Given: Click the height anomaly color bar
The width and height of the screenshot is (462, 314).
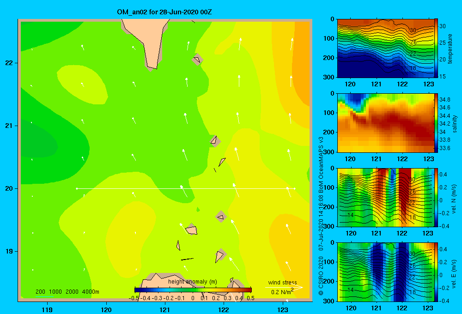Looking at the screenshot, I should pos(193,290).
